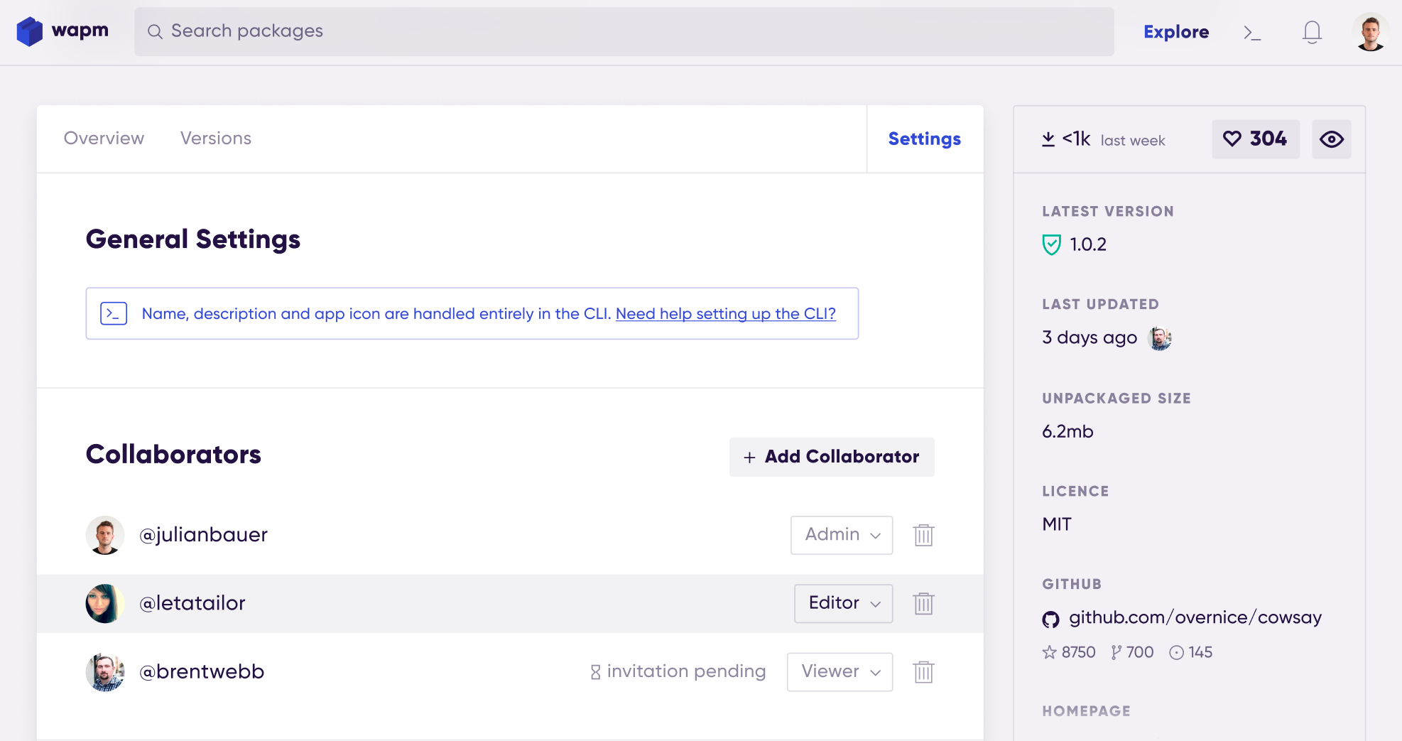Open user profile avatar menu

[1370, 32]
